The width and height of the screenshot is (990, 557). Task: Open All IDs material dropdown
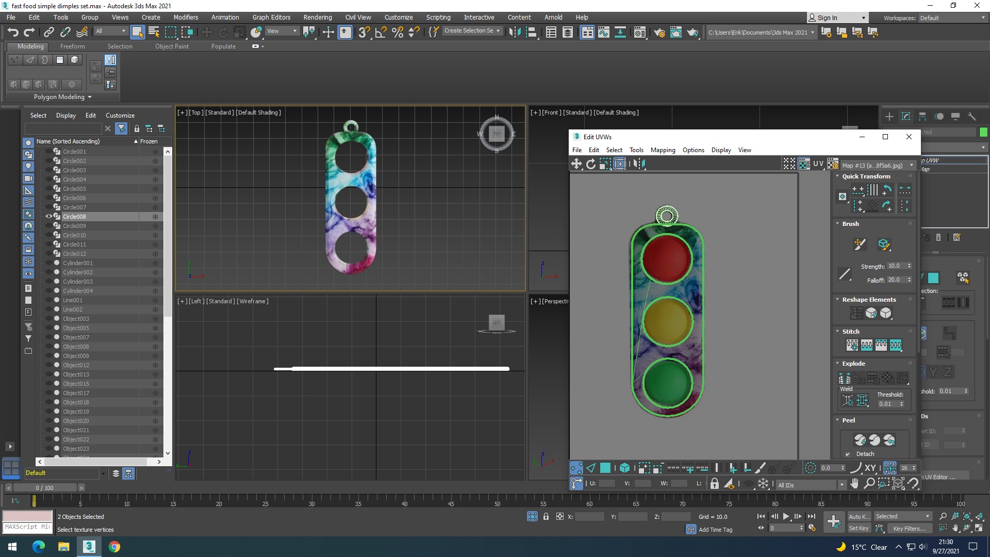[811, 485]
